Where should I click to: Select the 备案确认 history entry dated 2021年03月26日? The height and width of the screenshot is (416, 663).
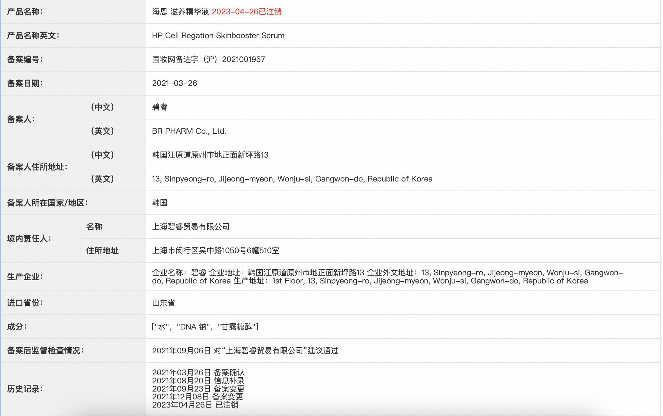pyautogui.click(x=198, y=373)
